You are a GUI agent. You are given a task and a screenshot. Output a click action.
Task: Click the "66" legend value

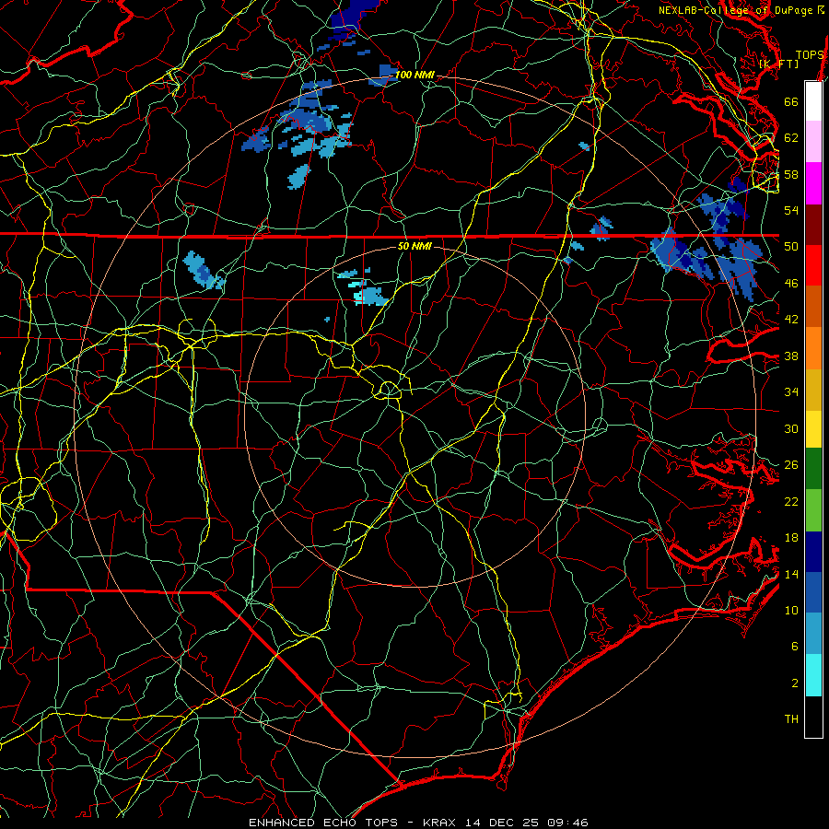pos(791,102)
